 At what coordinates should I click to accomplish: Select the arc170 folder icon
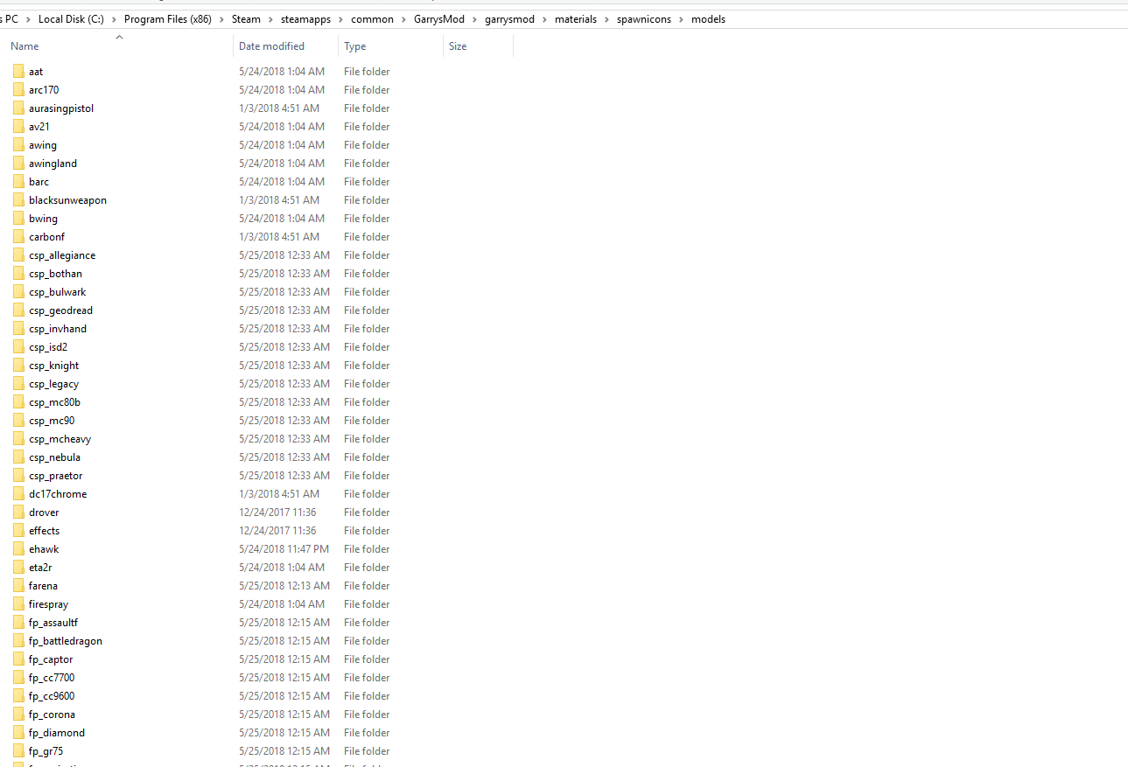(x=19, y=90)
